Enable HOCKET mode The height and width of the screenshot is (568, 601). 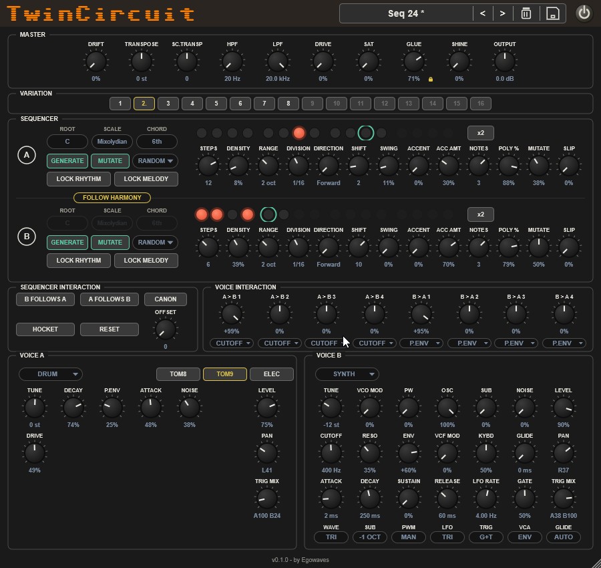[x=45, y=329]
